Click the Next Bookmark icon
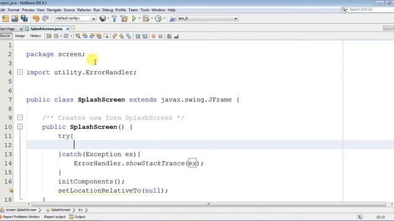 [122, 36]
